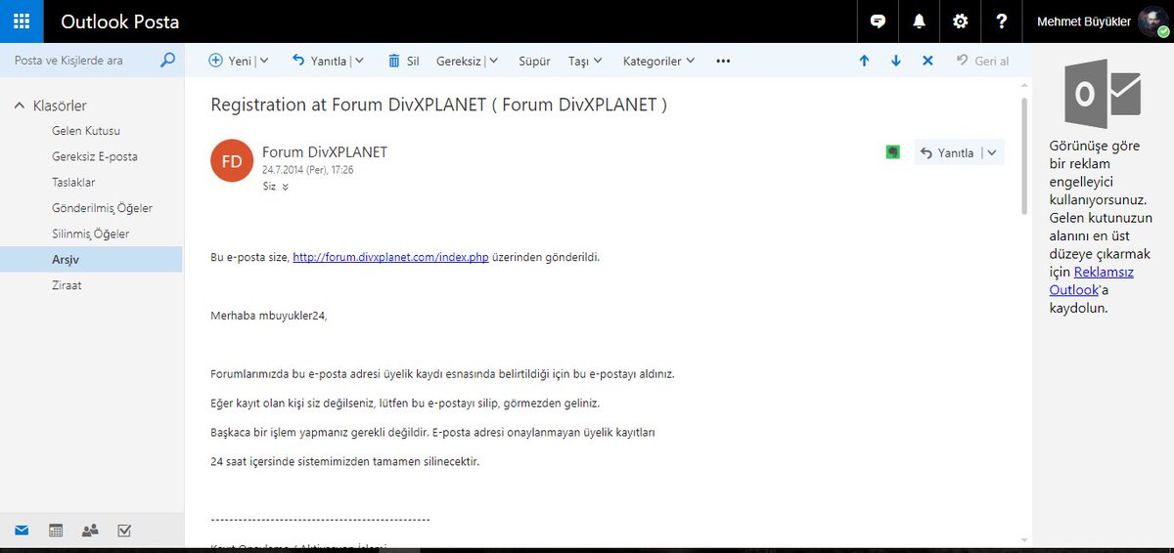Click the green Evernote icon

[x=892, y=152]
